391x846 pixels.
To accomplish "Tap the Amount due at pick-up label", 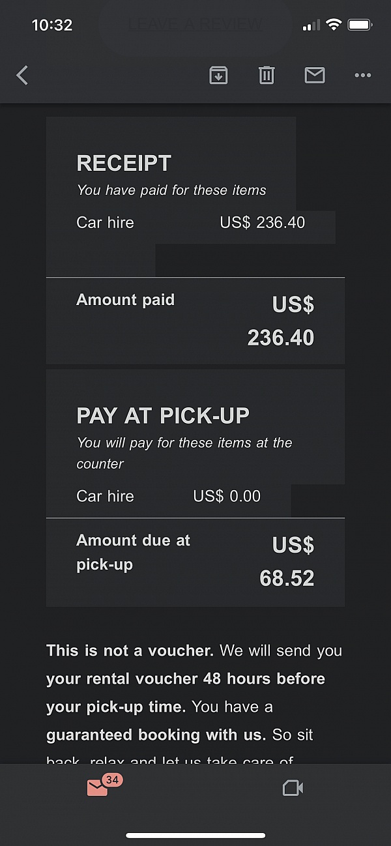I will click(x=133, y=552).
